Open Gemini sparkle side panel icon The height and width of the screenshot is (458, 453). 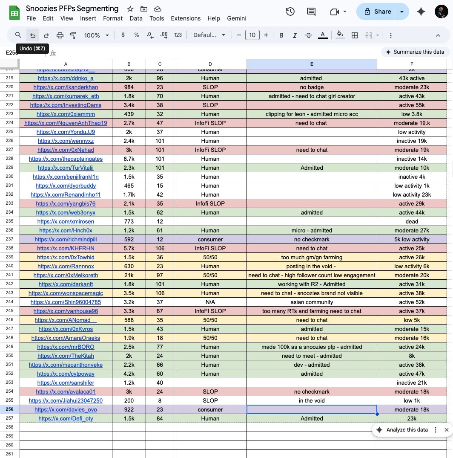pos(421,12)
